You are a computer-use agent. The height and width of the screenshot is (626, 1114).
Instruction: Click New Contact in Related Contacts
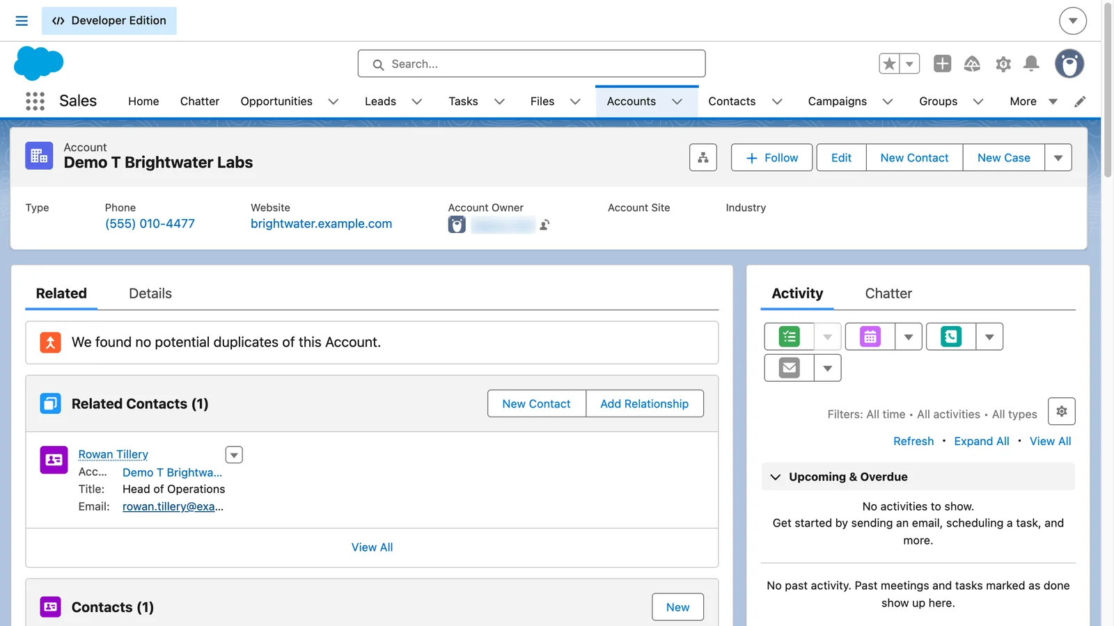(x=536, y=404)
